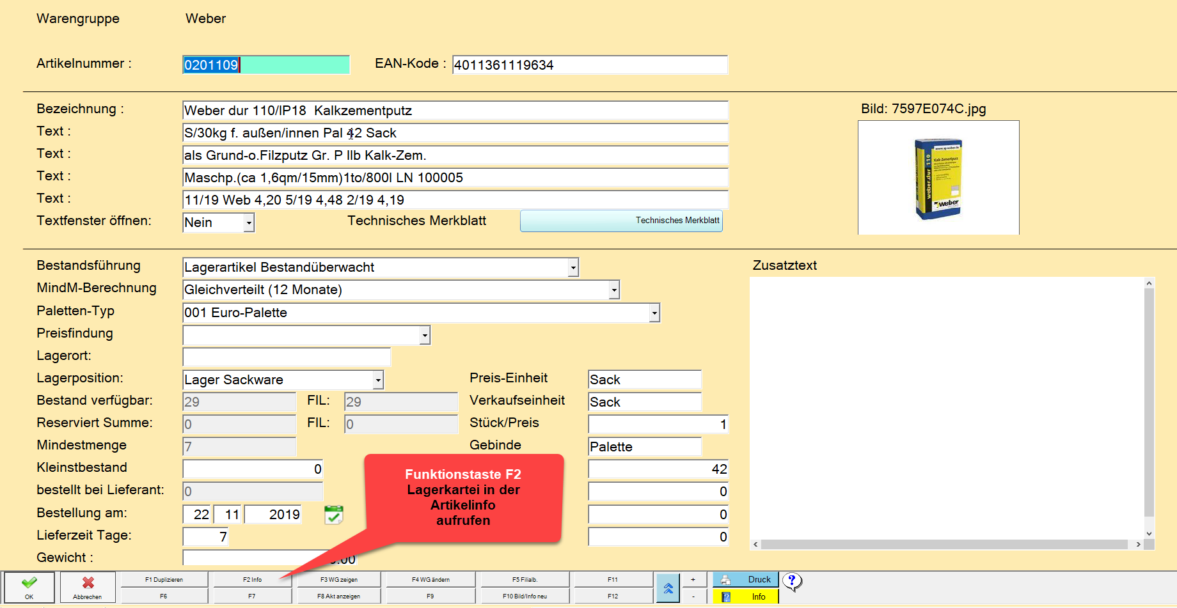The height and width of the screenshot is (608, 1177).
Task: Click the F9 button
Action: point(431,596)
